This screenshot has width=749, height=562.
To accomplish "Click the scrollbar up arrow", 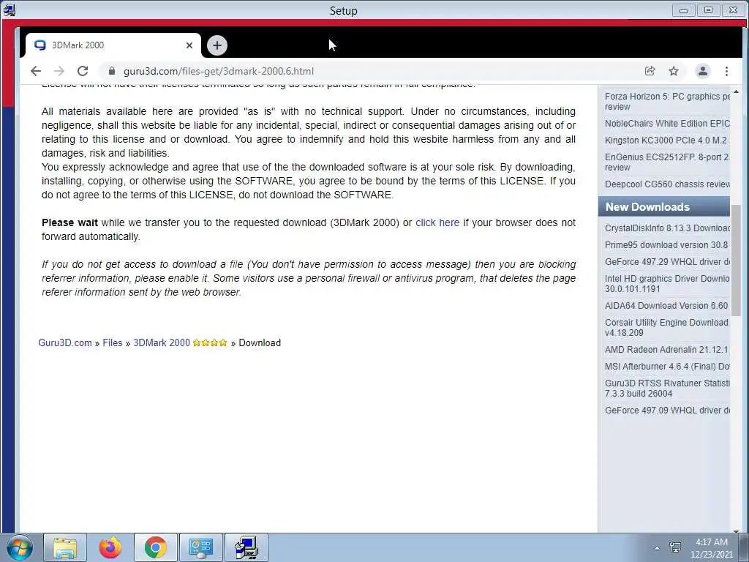I will [x=736, y=91].
